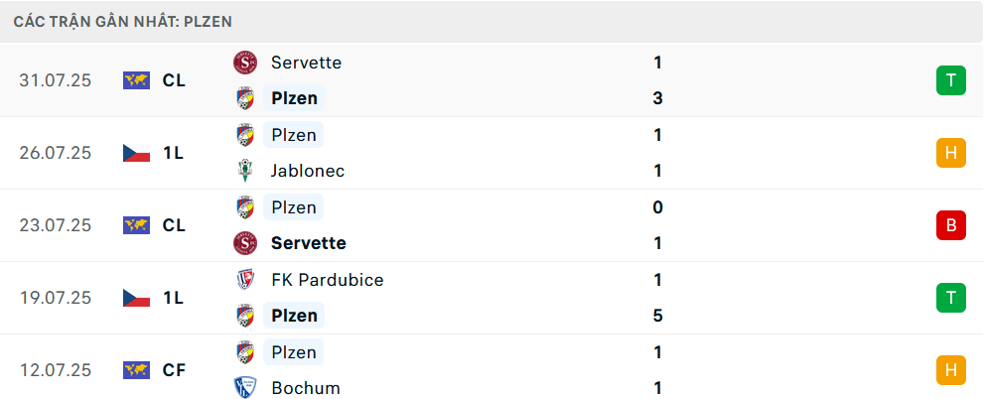Screen dimensions: 985x399
Task: Click green T badge for Pardubice match
Action: coord(951,298)
